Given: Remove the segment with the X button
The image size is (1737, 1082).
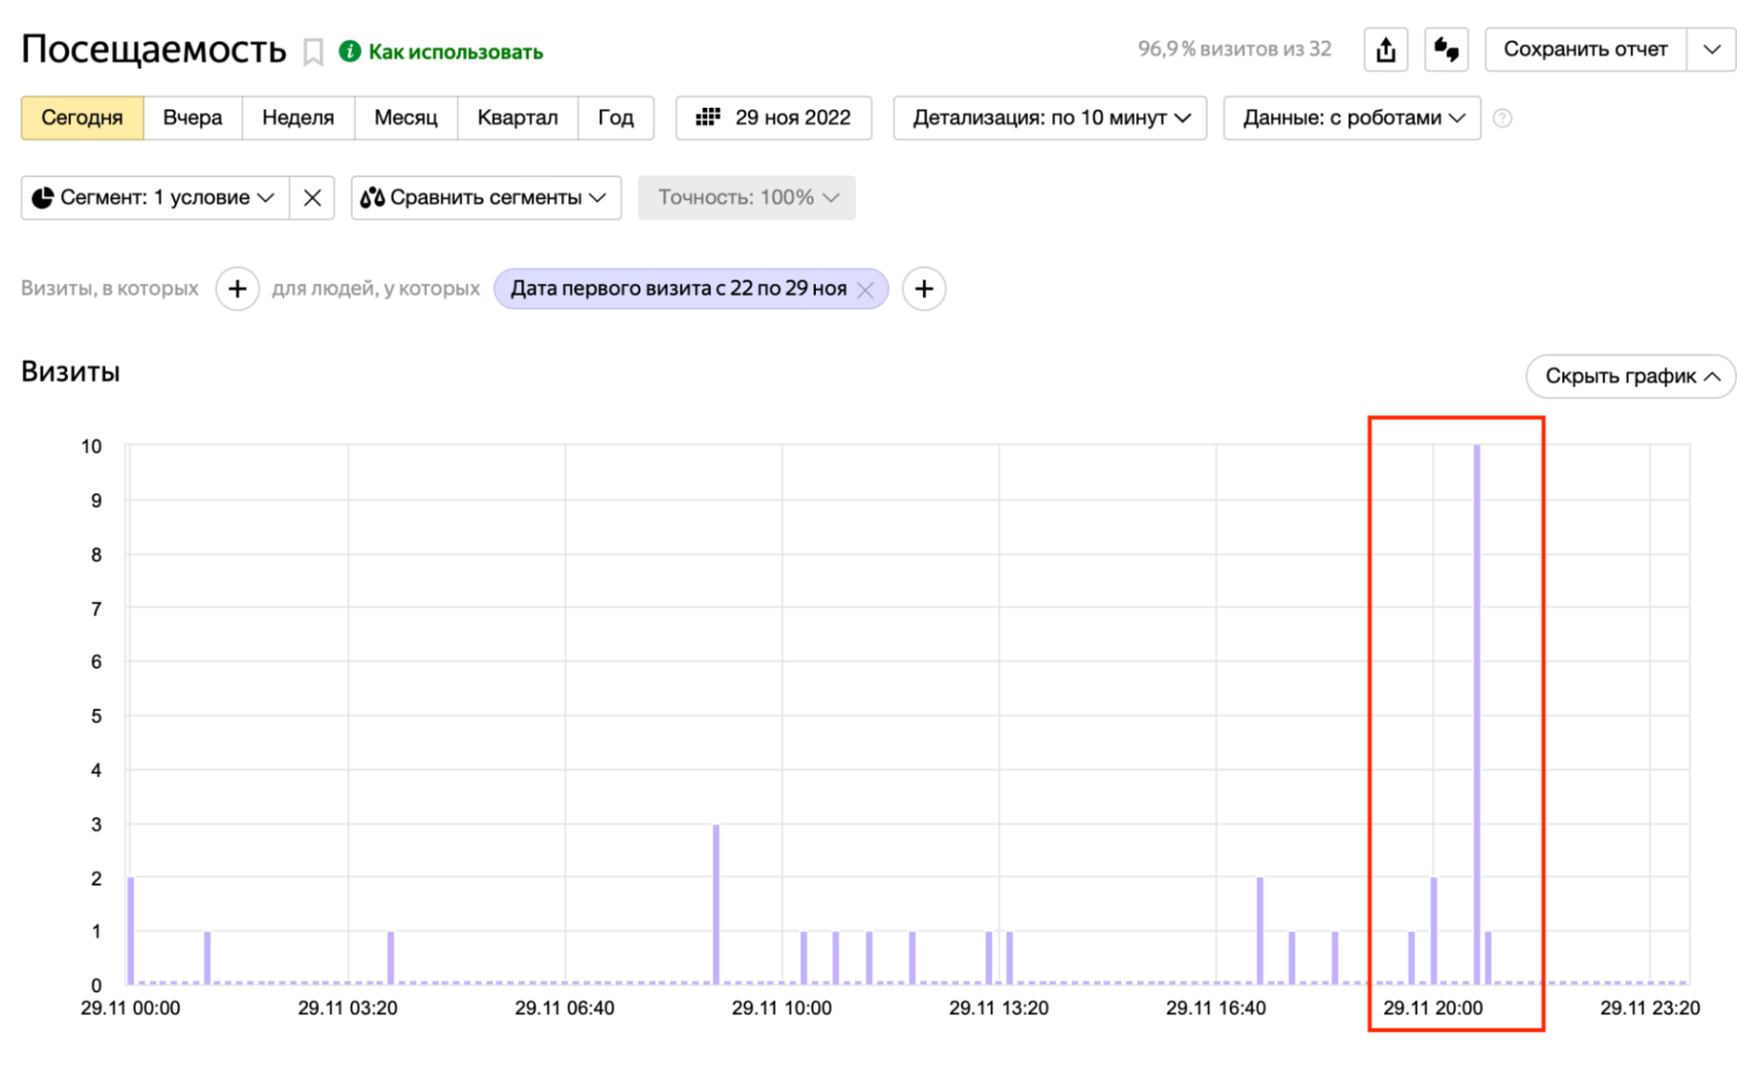Looking at the screenshot, I should pos(312,198).
